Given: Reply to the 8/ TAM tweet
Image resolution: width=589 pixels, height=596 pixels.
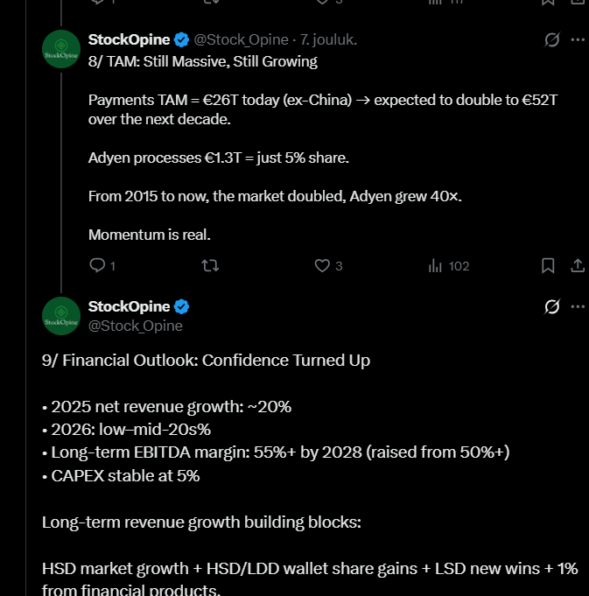Looking at the screenshot, I should (x=97, y=265).
